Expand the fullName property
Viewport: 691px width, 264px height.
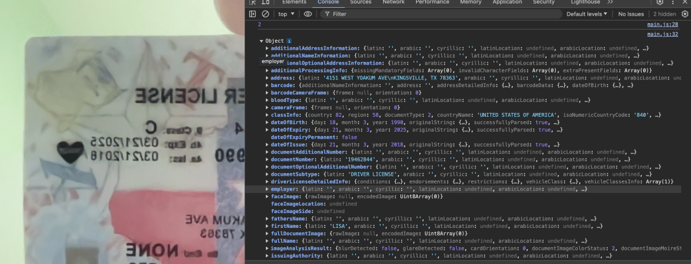click(267, 241)
